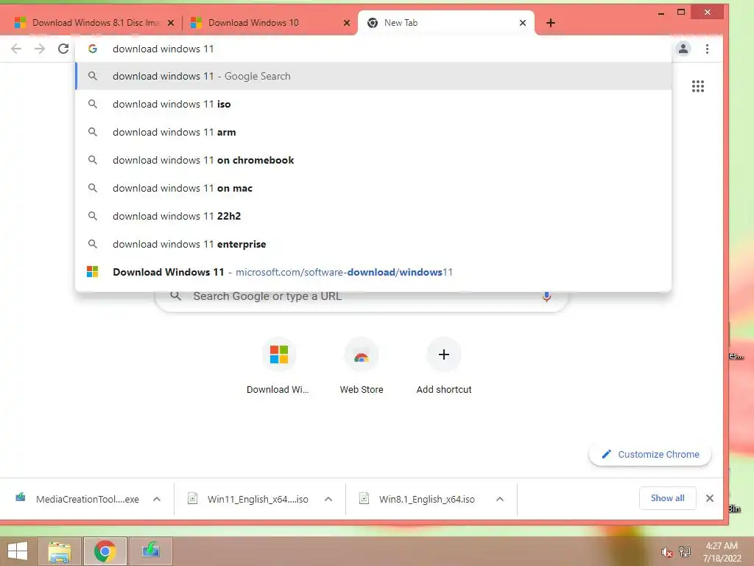The height and width of the screenshot is (566, 754).
Task: Expand options for MediaCreationTool download
Action: point(157,499)
